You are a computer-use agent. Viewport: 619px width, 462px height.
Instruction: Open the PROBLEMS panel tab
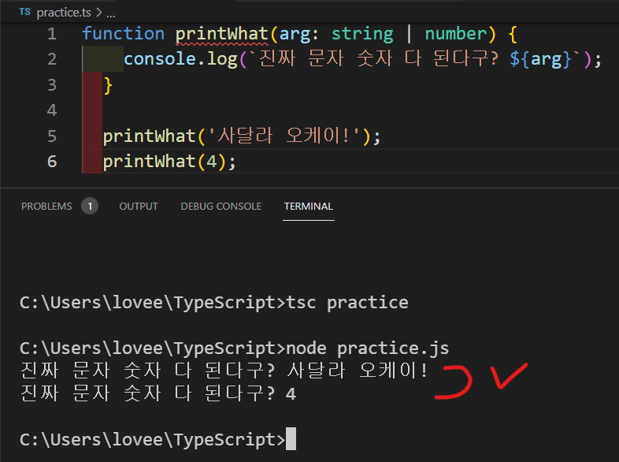pos(46,207)
